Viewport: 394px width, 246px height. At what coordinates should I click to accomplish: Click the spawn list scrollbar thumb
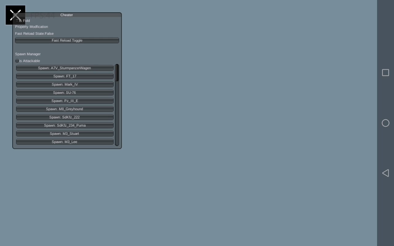click(117, 73)
